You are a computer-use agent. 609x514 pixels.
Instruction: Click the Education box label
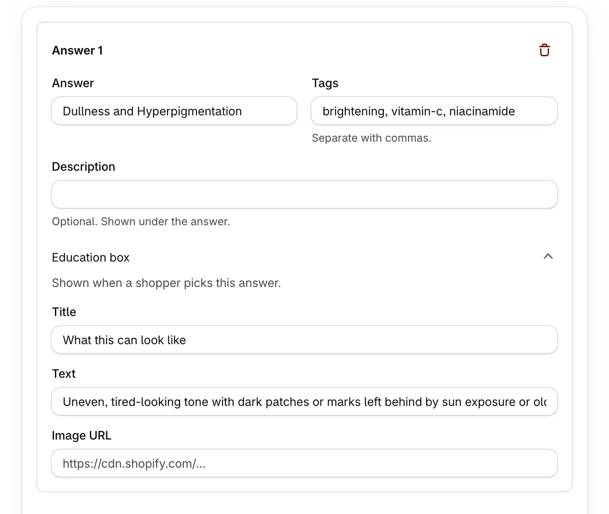91,257
